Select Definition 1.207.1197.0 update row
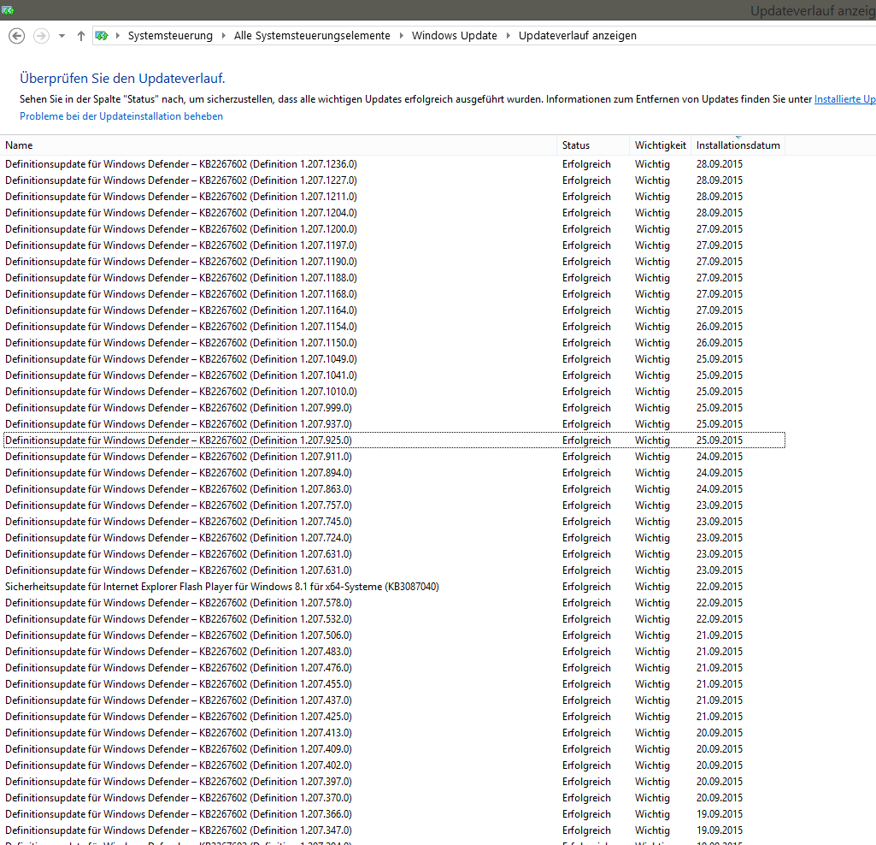The height and width of the screenshot is (845, 876). pos(394,245)
